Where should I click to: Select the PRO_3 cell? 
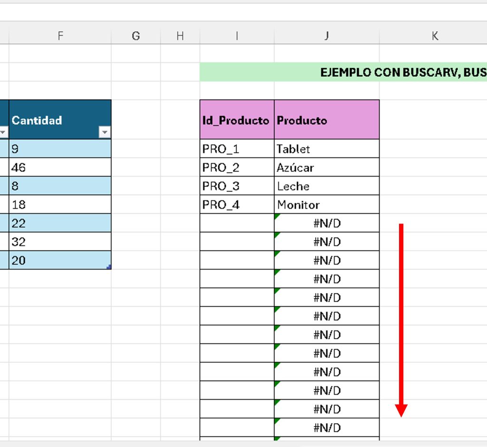(x=236, y=186)
